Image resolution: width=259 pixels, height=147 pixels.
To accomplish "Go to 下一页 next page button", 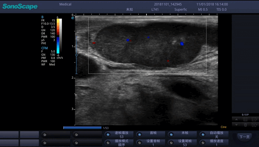I will point(244,137).
